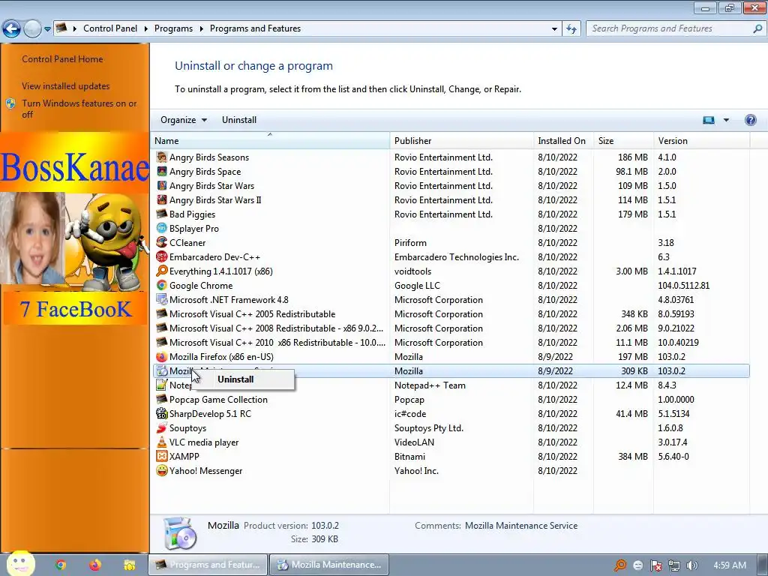Select Microsoft Visual C++ 2005 Redistributable row
Screen dimensions: 768x576
point(451,314)
